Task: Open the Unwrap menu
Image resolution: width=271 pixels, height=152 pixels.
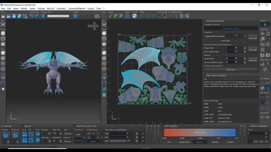Action: point(41,8)
